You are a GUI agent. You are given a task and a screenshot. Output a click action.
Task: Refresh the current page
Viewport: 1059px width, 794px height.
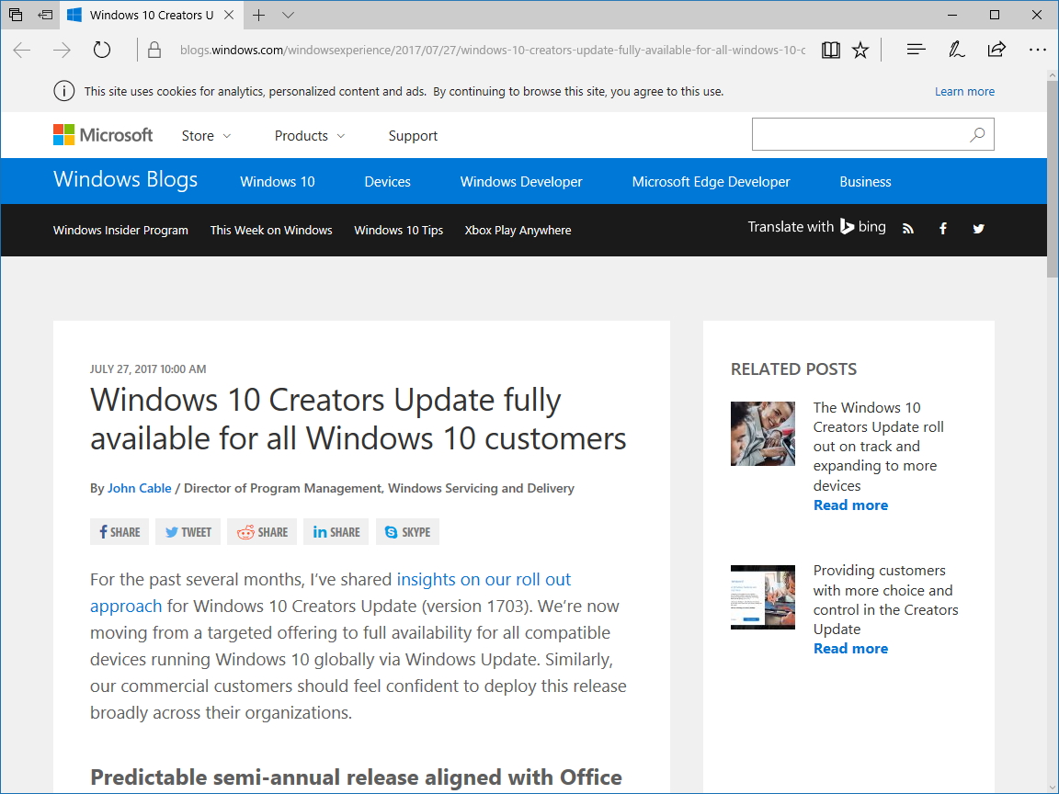click(101, 50)
